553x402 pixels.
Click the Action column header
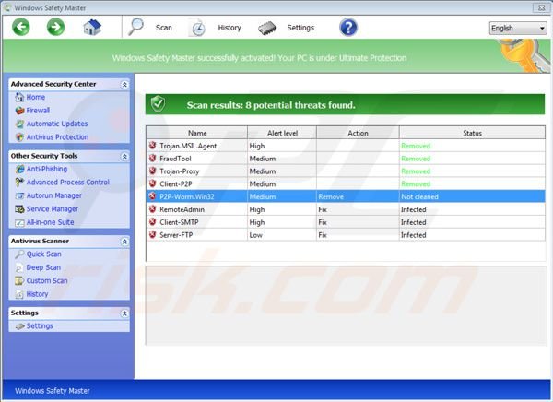click(x=358, y=133)
